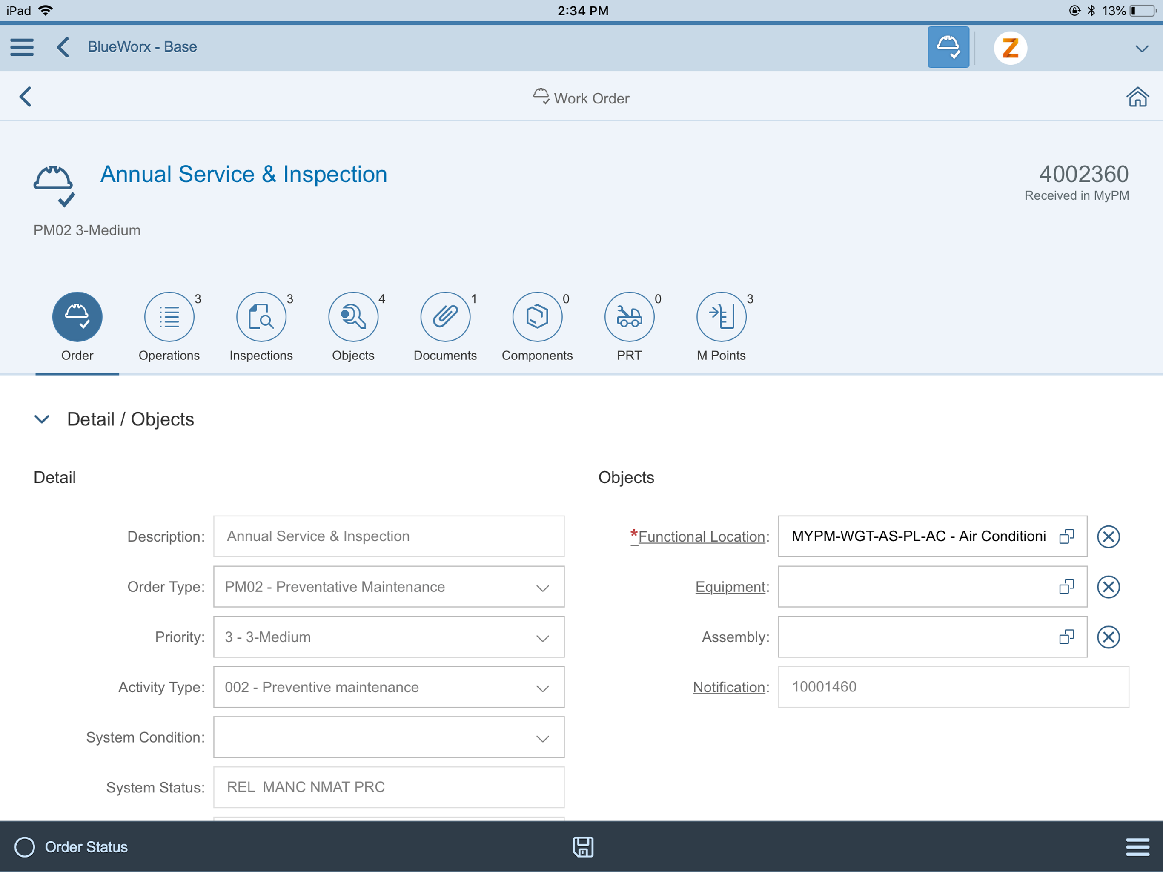Open Assembly value help icon

pyautogui.click(x=1066, y=637)
